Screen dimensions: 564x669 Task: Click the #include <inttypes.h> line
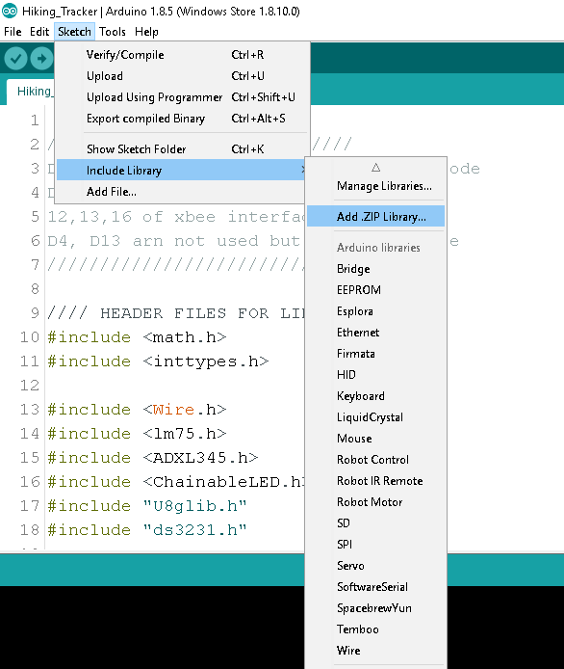pyautogui.click(x=159, y=361)
